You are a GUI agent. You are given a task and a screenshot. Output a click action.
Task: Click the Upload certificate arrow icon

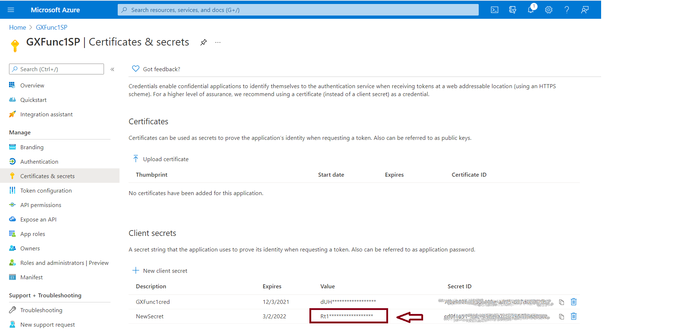point(136,159)
